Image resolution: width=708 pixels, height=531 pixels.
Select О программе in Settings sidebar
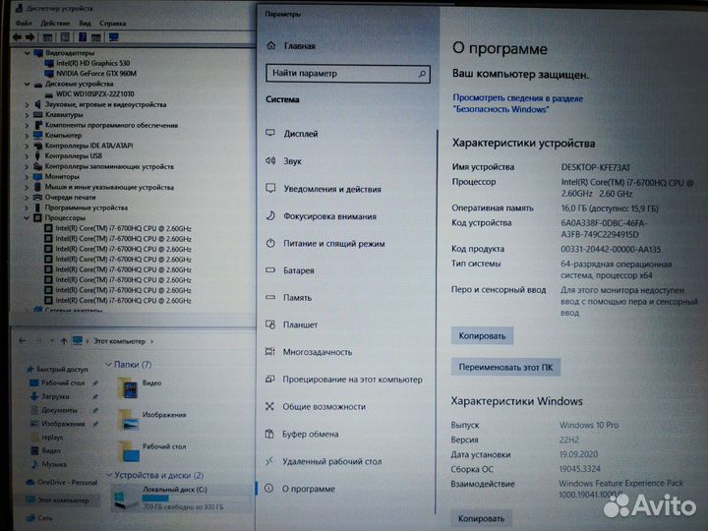click(309, 489)
